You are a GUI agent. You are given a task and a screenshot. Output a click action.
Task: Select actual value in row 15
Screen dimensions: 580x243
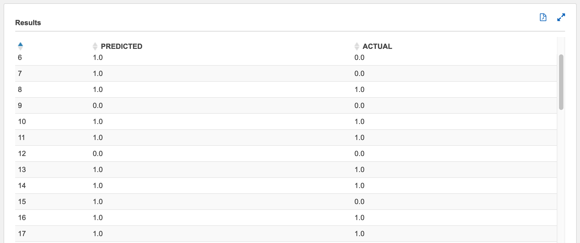[359, 202]
